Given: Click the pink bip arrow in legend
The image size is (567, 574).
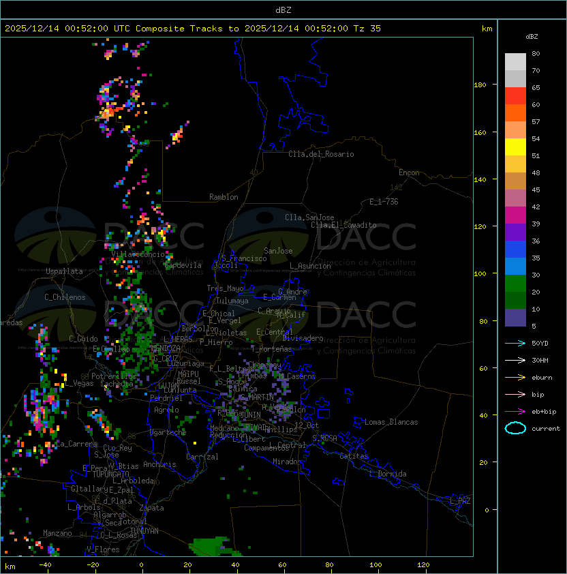Looking at the screenshot, I should pos(515,394).
